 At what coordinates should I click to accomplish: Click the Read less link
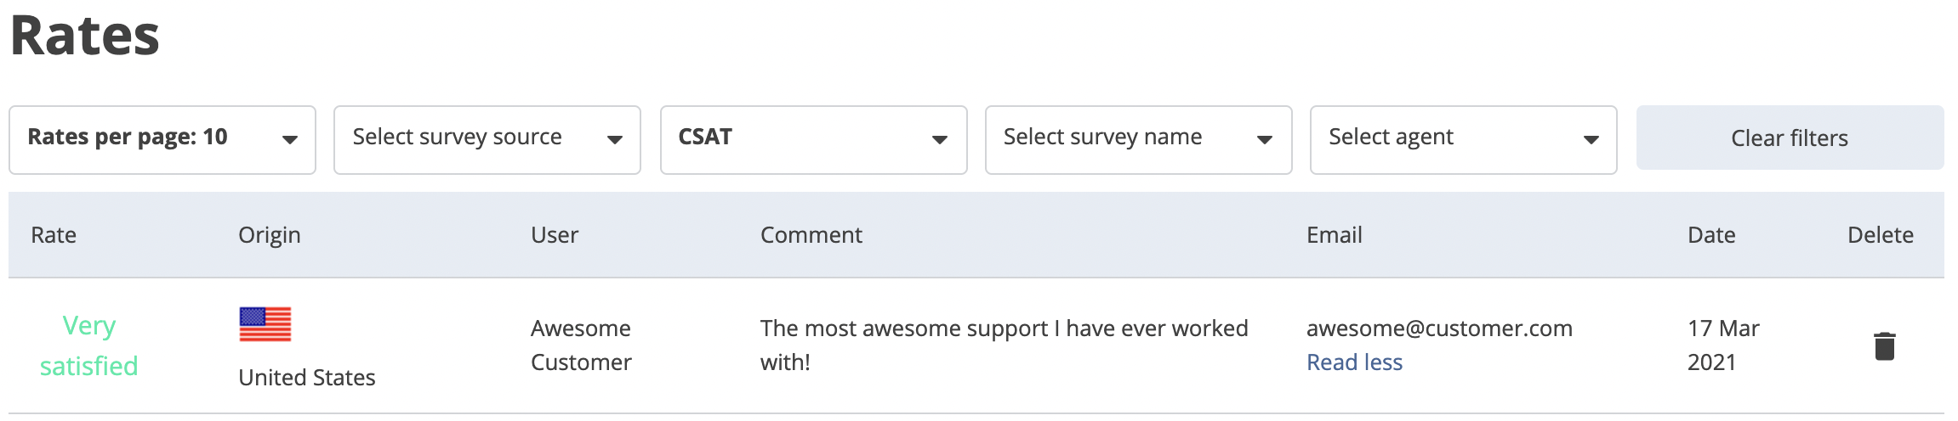pyautogui.click(x=1354, y=362)
